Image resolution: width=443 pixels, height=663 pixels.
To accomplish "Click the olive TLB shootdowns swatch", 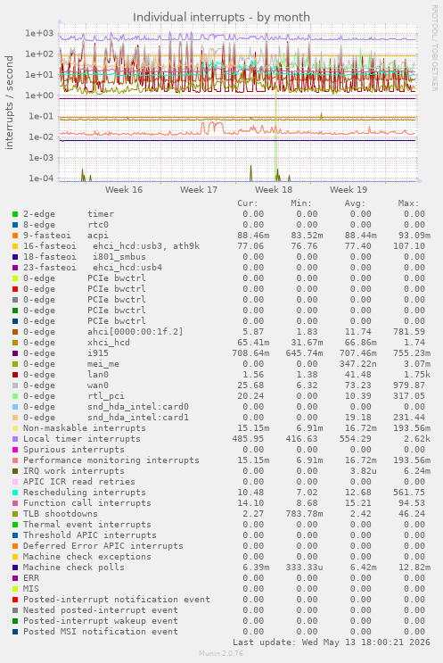I will click(x=15, y=514).
